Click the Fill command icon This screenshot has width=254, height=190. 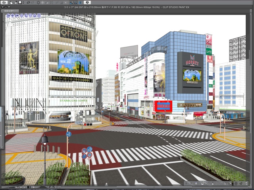click(47, 3)
